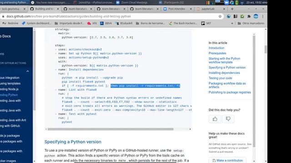The height and width of the screenshot is (163, 291).
Task: Click the dark circular extension icon
Action: [x=229, y=16]
